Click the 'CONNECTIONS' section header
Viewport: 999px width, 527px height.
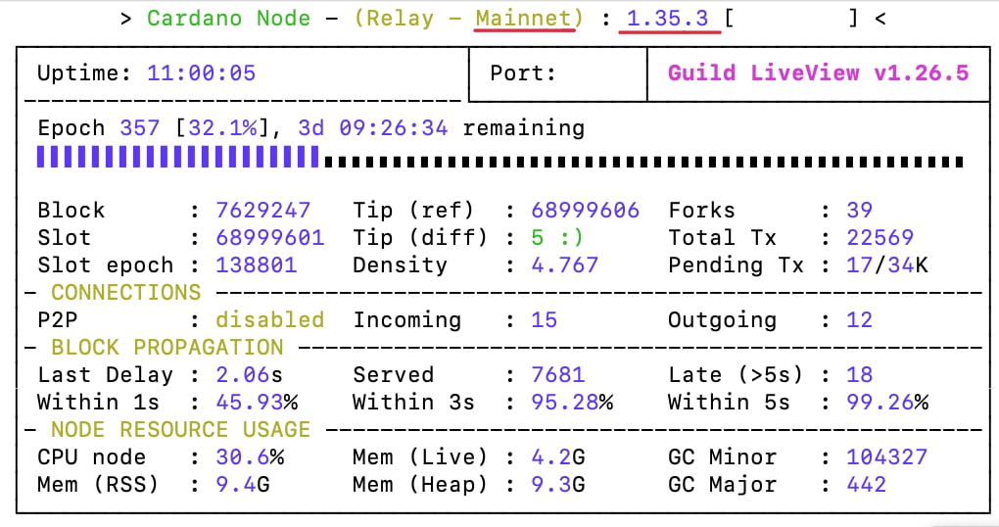click(126, 292)
